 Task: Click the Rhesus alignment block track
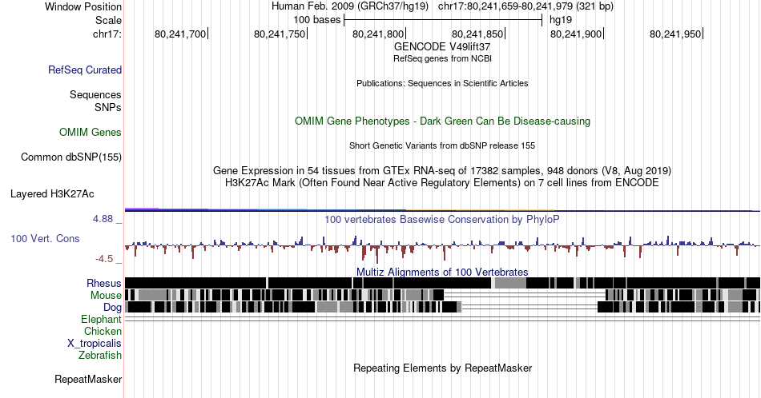coord(442,283)
